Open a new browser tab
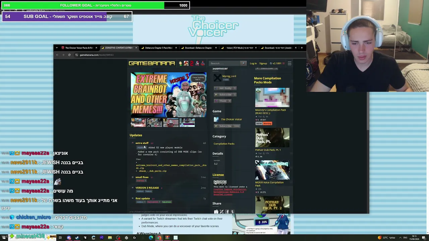Image resolution: width=429 pixels, height=241 pixels. click(302, 48)
